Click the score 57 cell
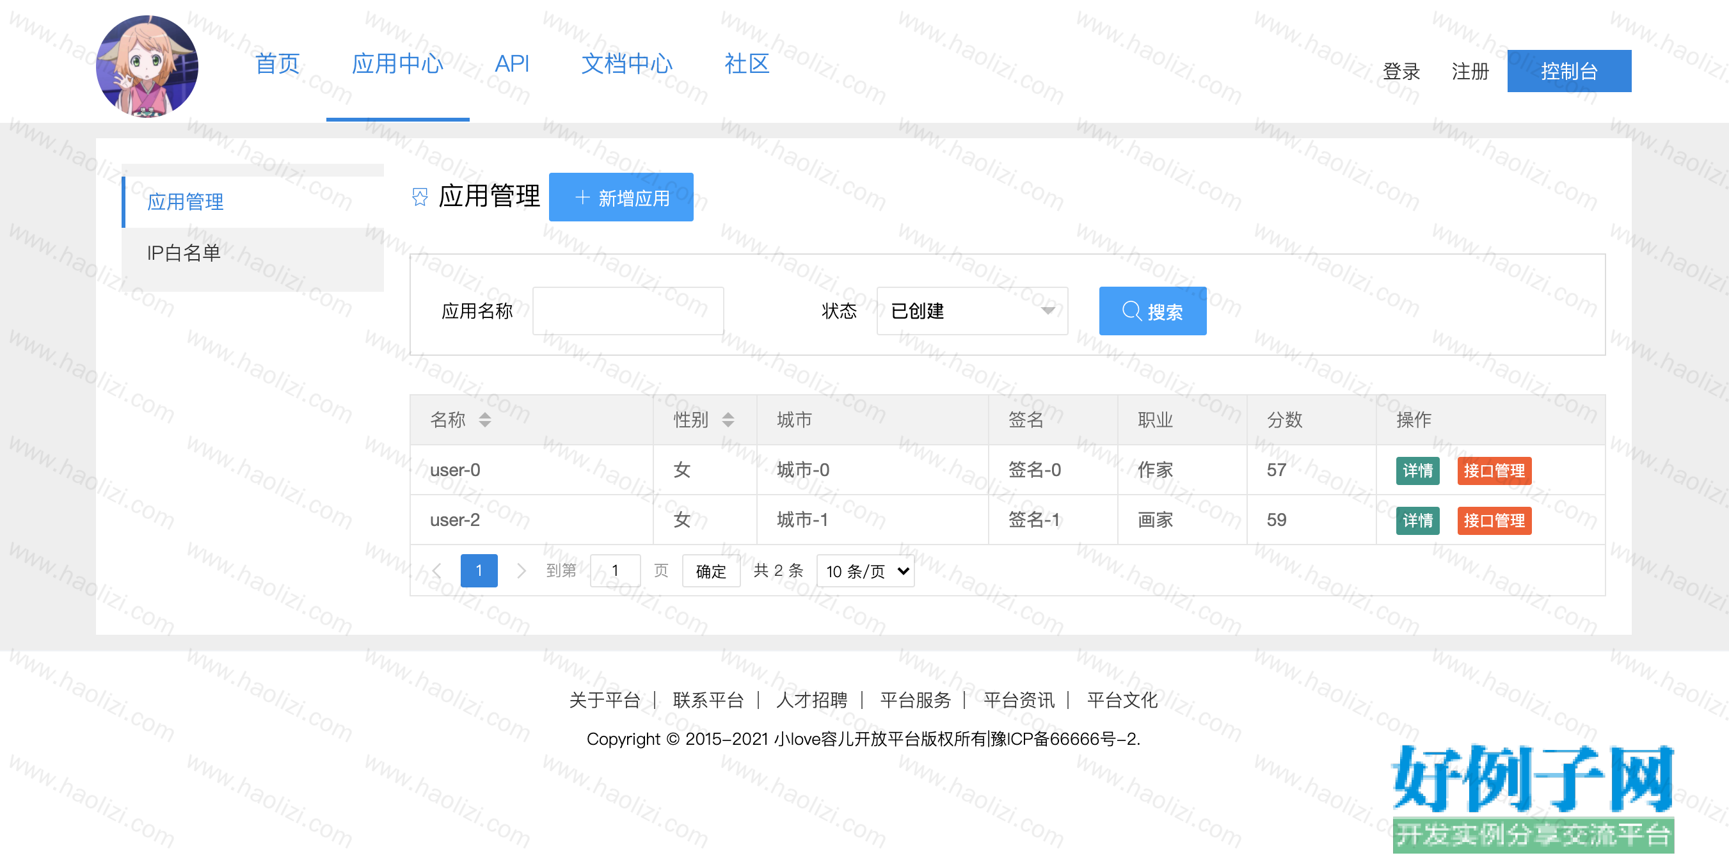 [1312, 470]
